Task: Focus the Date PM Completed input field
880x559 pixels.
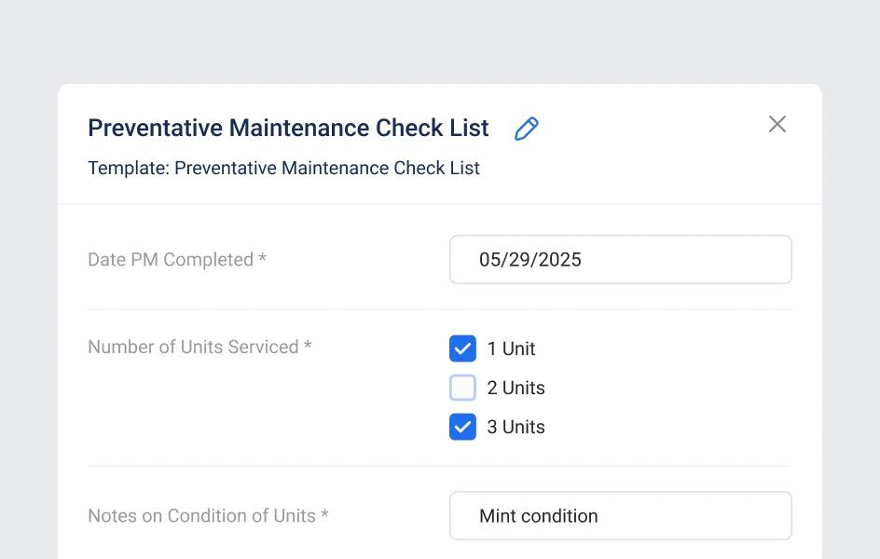Action: point(620,259)
